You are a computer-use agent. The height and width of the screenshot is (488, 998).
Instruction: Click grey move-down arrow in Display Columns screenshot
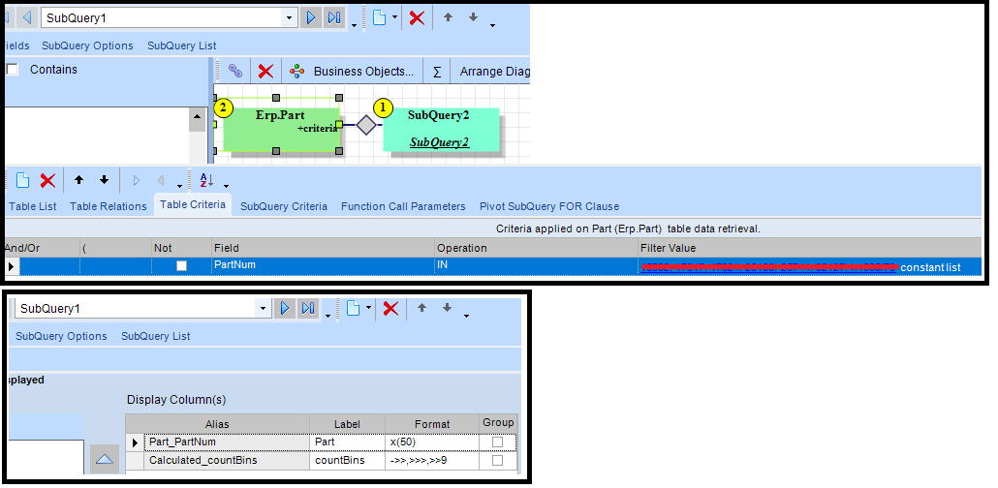[x=447, y=309]
